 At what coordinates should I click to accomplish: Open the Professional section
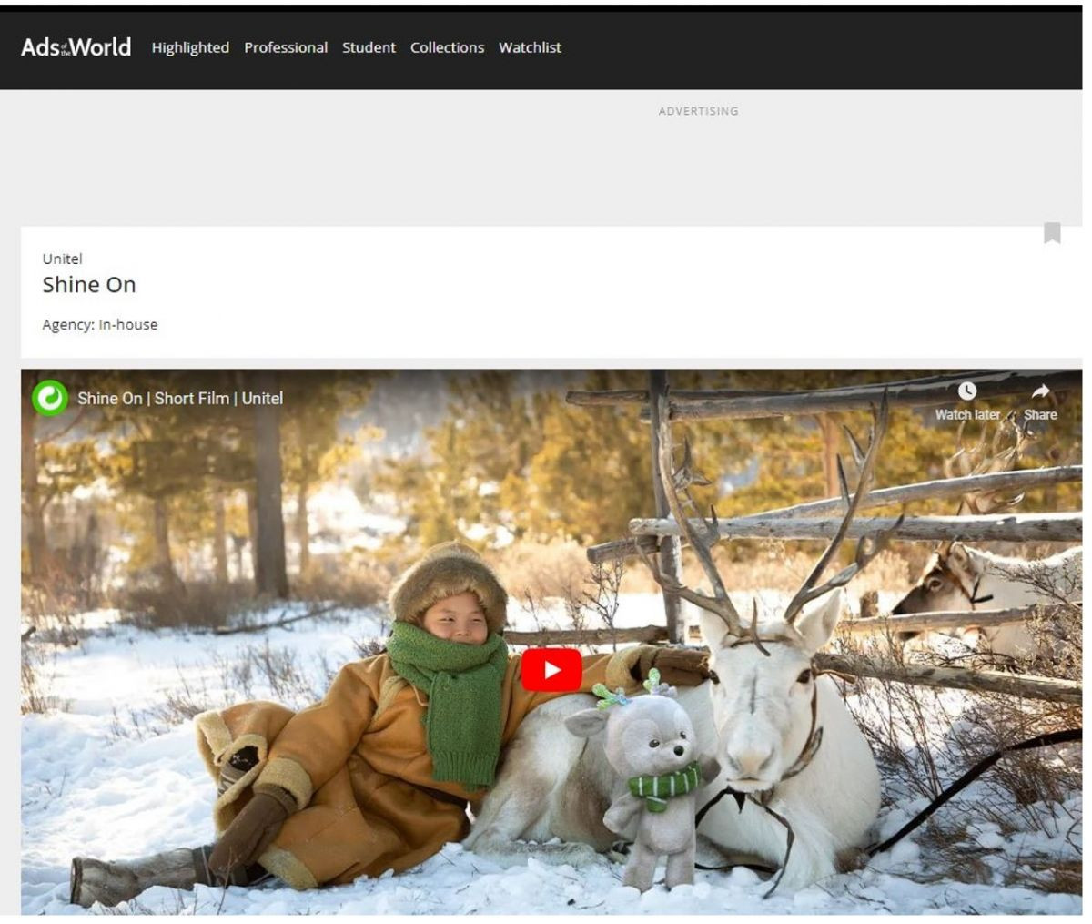[x=286, y=47]
